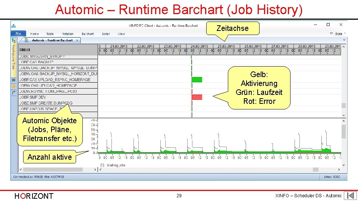Click the timeline horizontal scroll right arrow
This screenshot has width=358, height=201.
pyautogui.click(x=339, y=170)
